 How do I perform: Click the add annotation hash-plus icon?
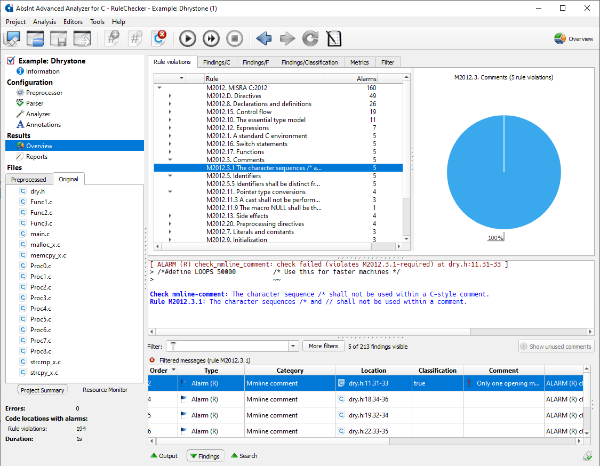[112, 38]
